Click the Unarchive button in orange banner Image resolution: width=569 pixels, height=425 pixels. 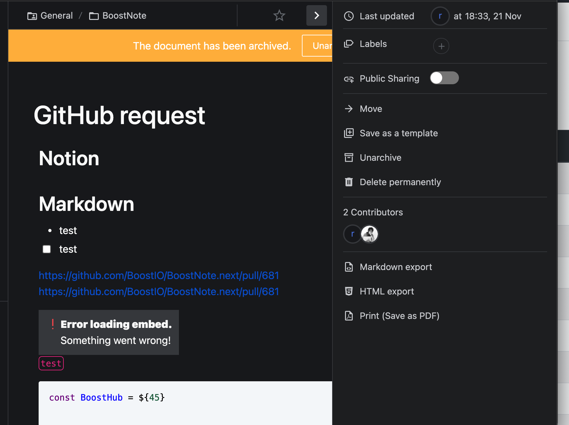(x=317, y=46)
